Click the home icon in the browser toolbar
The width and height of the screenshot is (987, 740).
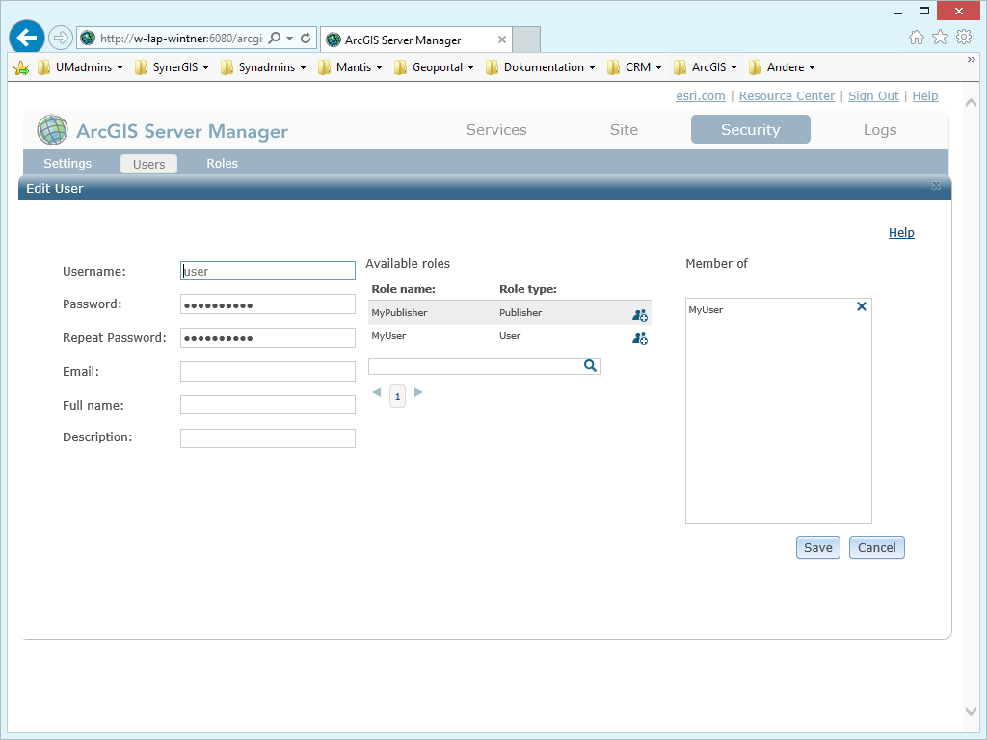915,38
